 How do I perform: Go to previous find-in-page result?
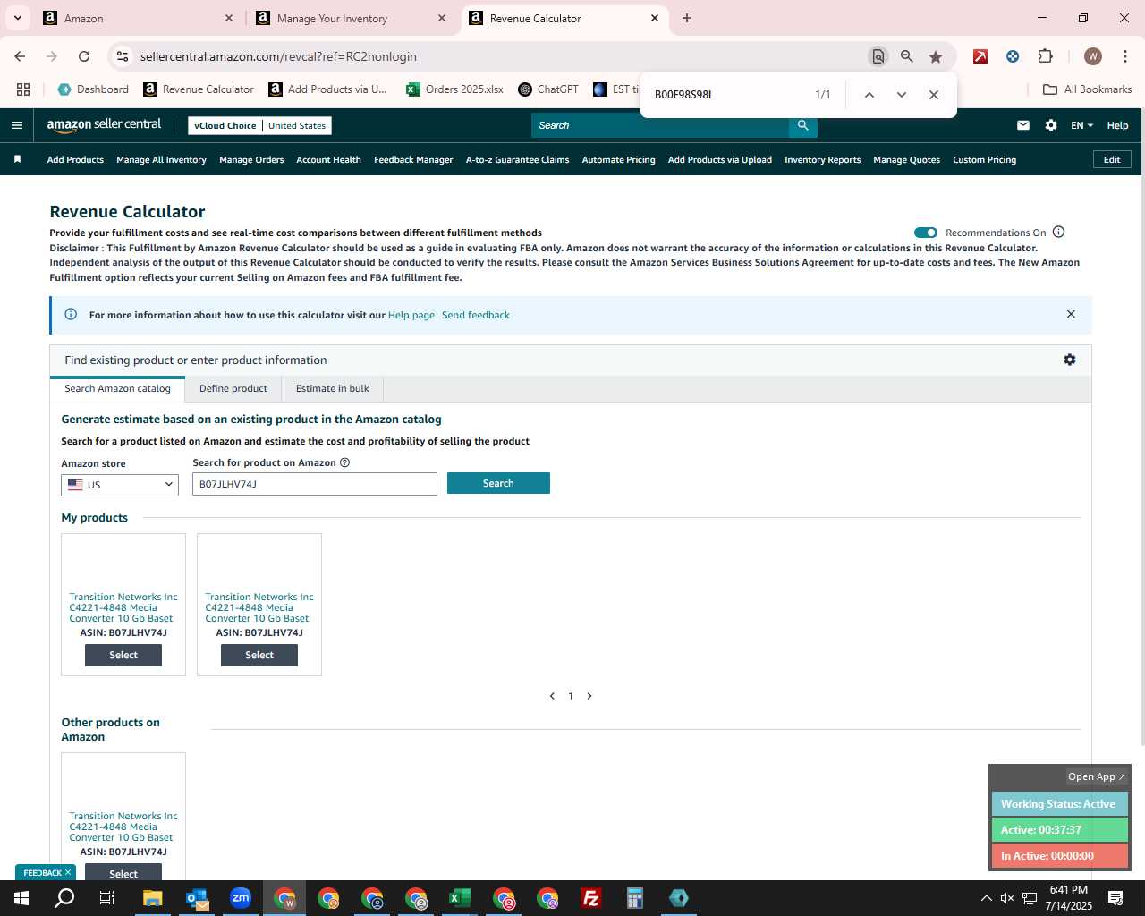[869, 95]
